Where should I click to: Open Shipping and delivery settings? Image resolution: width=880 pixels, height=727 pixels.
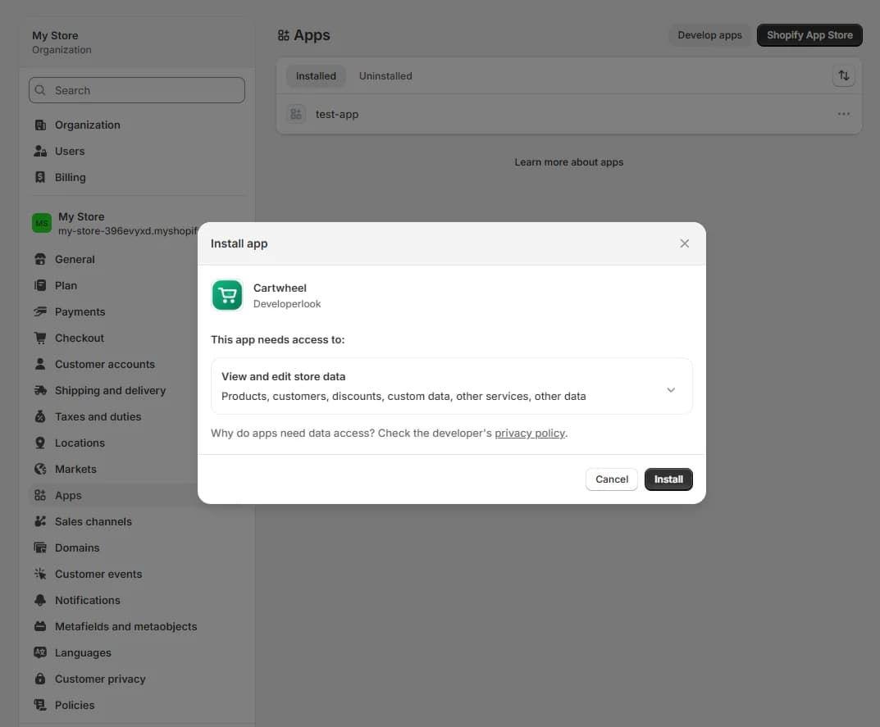point(113,390)
